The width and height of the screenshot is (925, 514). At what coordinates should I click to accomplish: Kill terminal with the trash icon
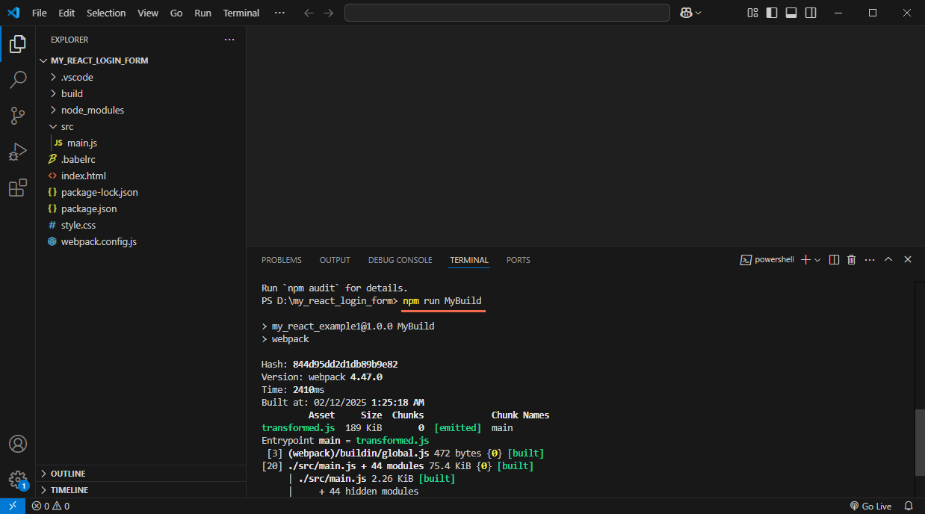point(851,260)
